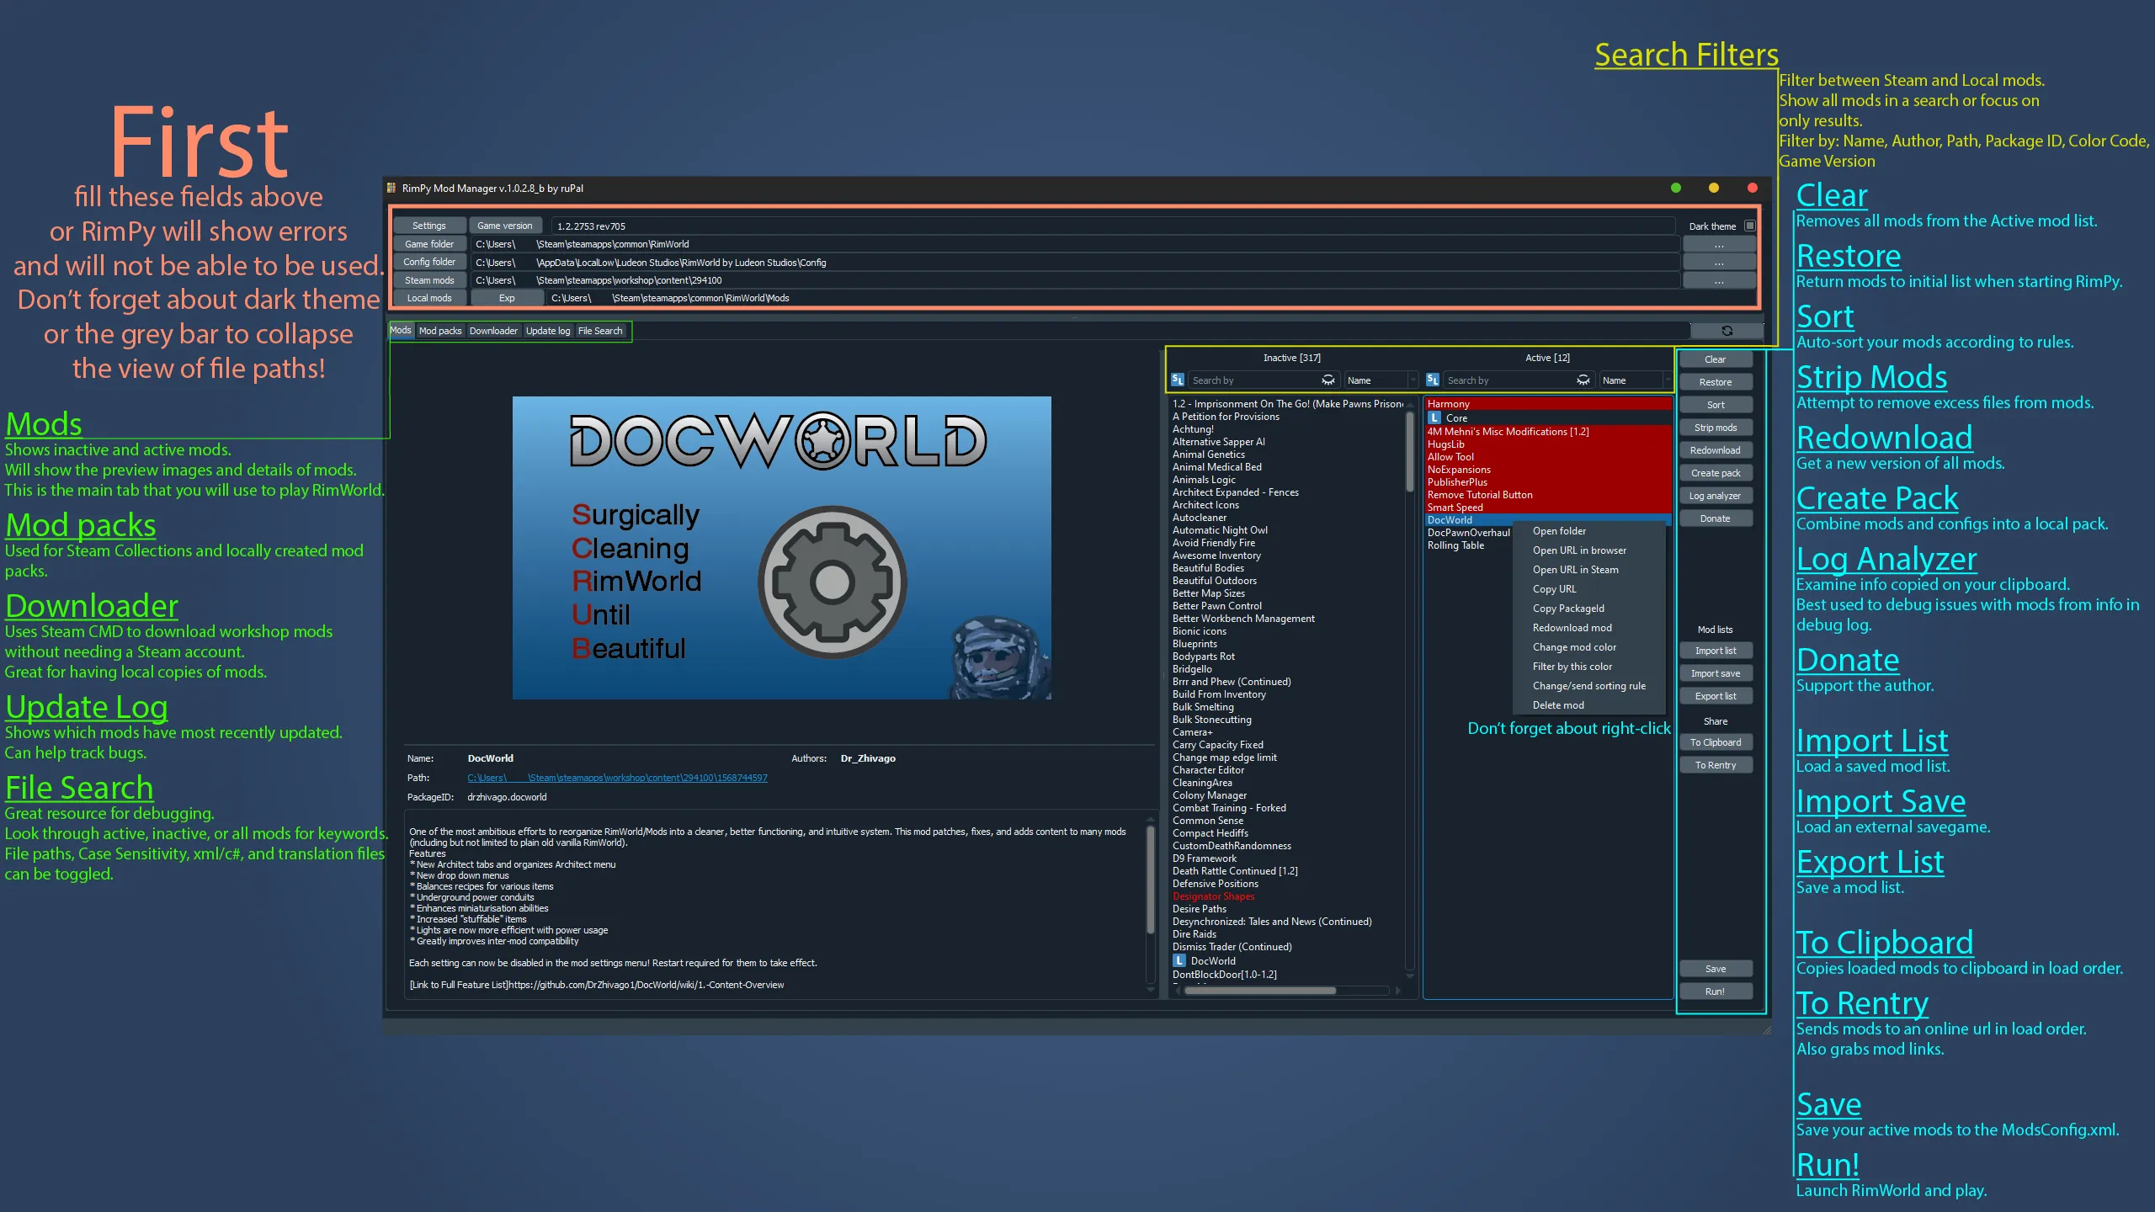Switch to the Downloader tab
Screen dimensions: 2155x1212
pos(493,331)
